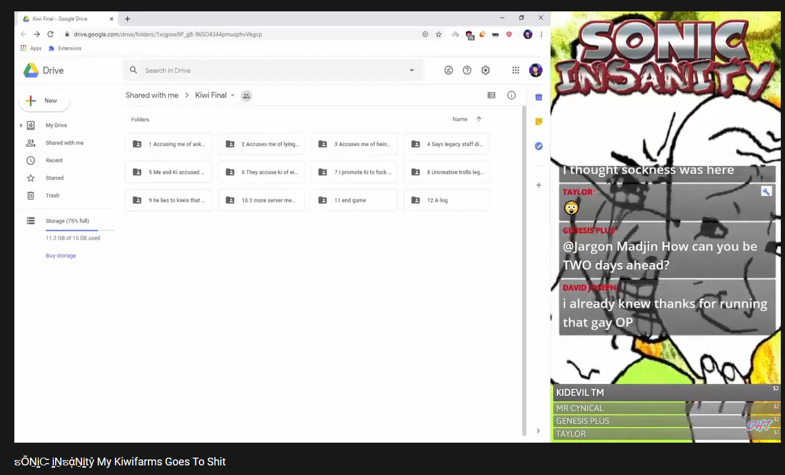This screenshot has height=475, width=785.
Task: Open the Chrome three-dot menu
Action: (541, 34)
